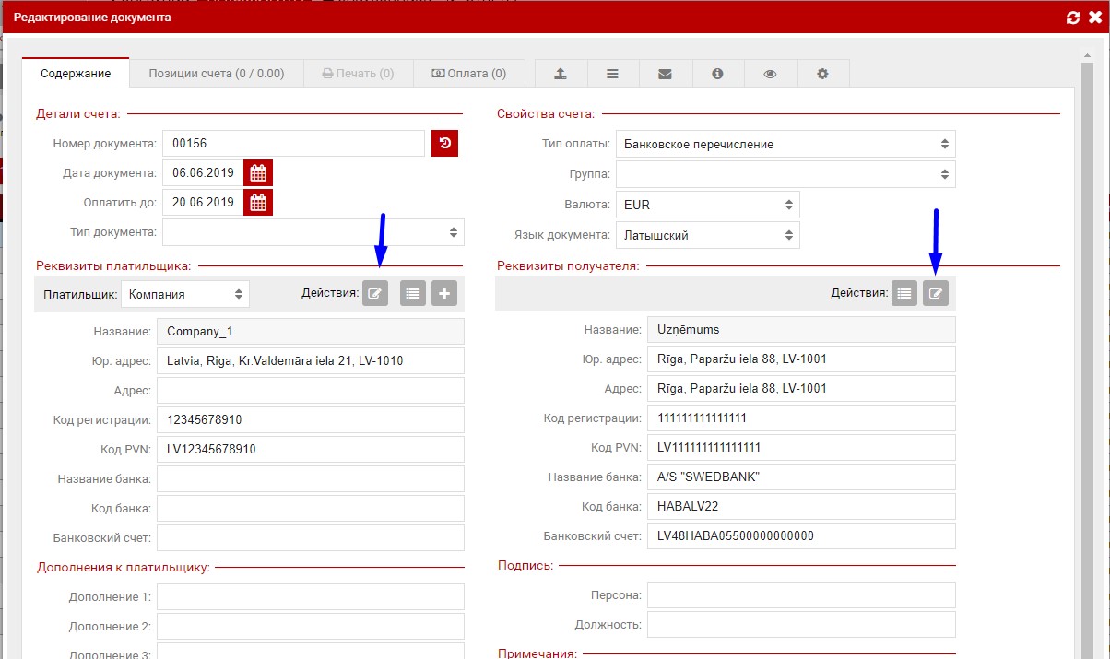Switch to the Оплата tab
Viewport: 1110px width, 659px height.
tap(468, 74)
